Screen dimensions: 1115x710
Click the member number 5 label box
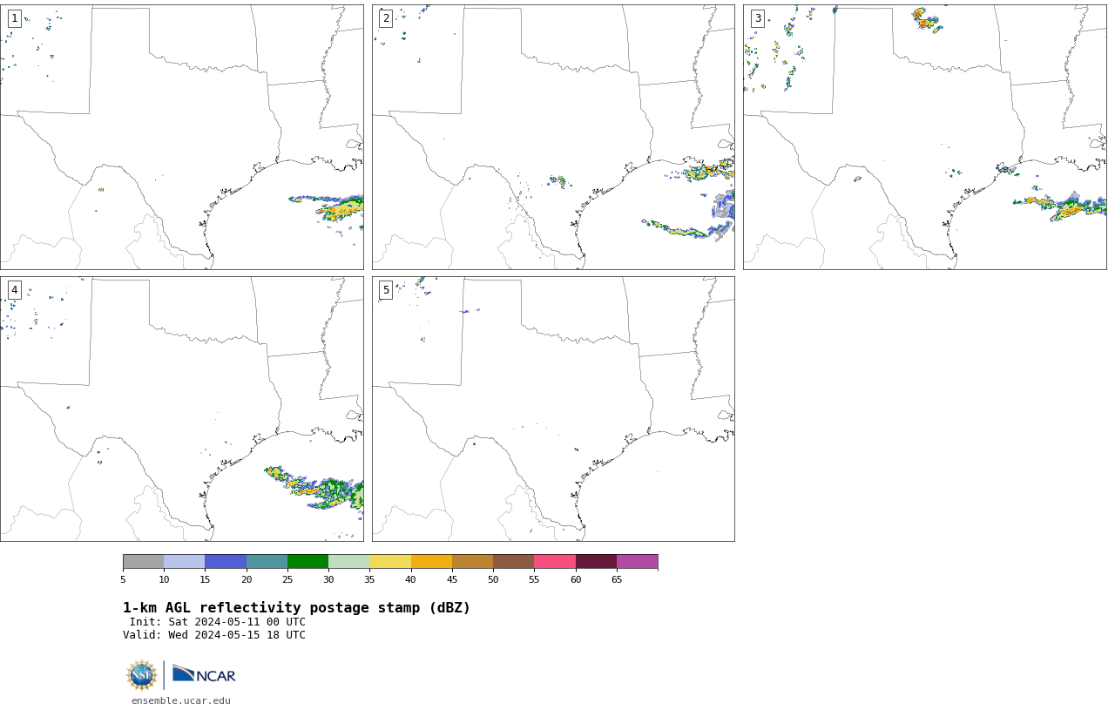(386, 290)
